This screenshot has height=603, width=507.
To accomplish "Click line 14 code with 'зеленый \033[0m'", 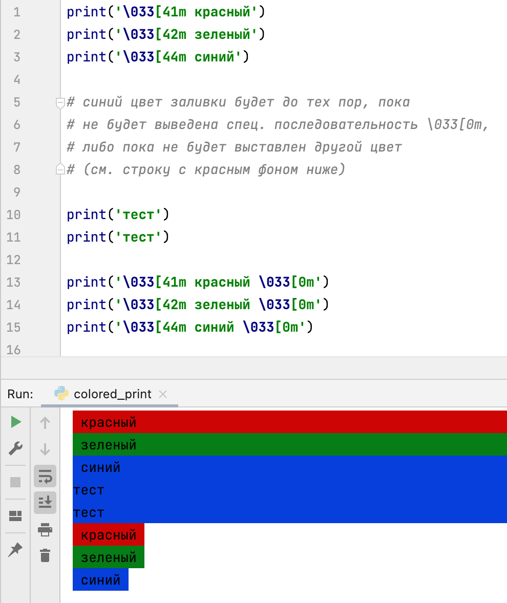I will 198,305.
